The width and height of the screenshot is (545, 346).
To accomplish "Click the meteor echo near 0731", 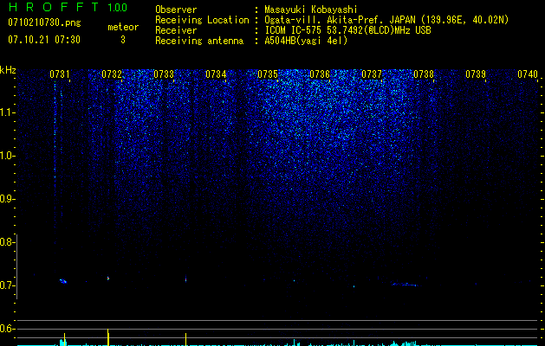I will [x=63, y=281].
